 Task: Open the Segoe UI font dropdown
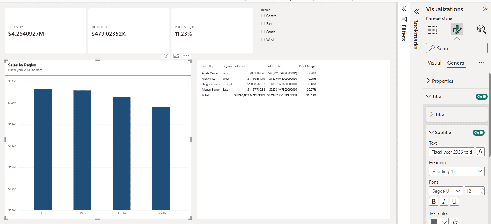pyautogui.click(x=446, y=191)
